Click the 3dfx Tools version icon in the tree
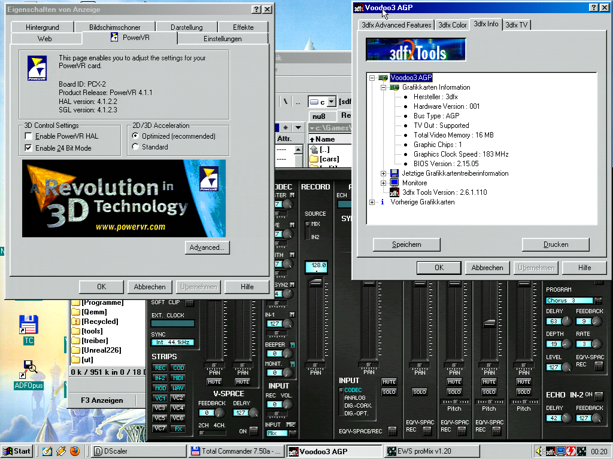This screenshot has width=613, height=459. (x=394, y=192)
